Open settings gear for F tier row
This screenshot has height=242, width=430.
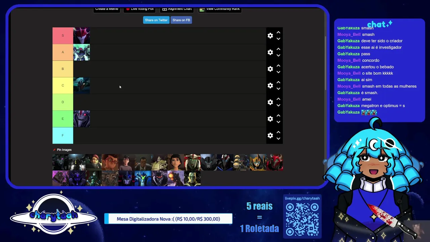pos(270,135)
